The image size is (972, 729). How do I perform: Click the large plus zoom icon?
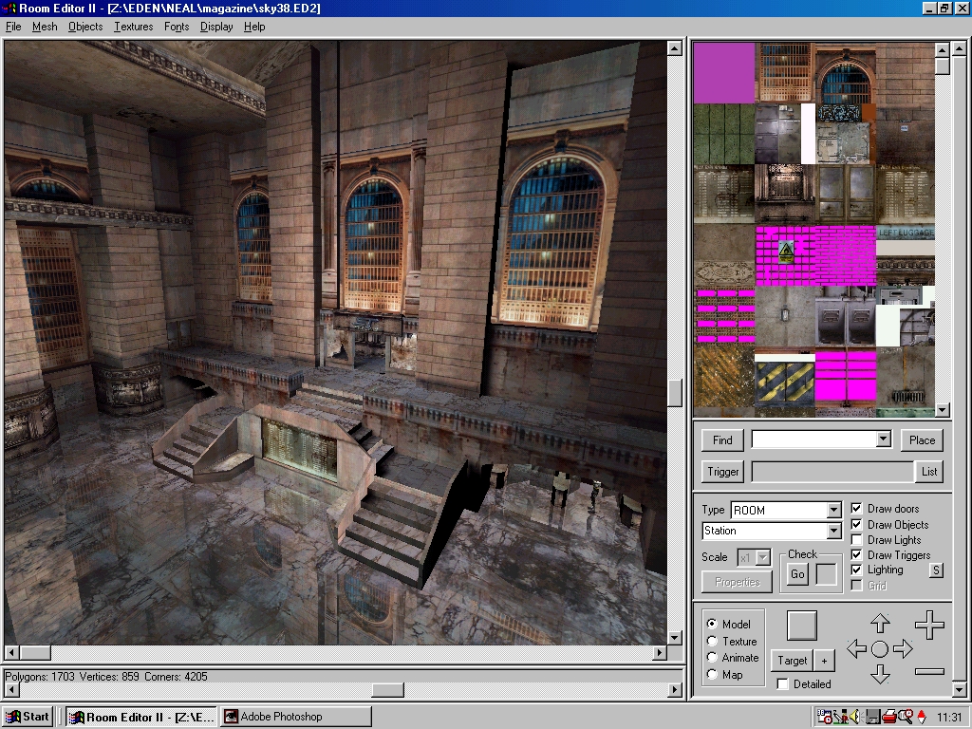tap(929, 625)
